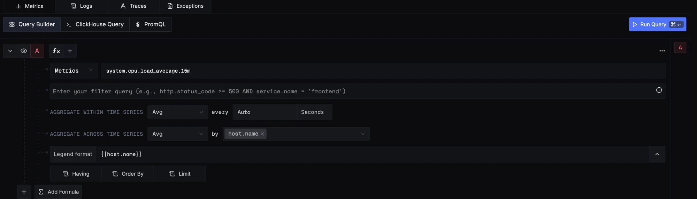Screen dimensions: 697x199
Task: Select the ClickHouse Query mode
Action: [95, 24]
